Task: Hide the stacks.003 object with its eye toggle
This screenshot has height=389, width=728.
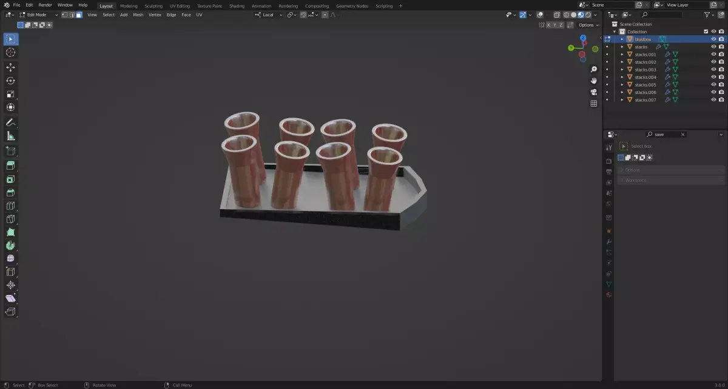Action: 713,68
